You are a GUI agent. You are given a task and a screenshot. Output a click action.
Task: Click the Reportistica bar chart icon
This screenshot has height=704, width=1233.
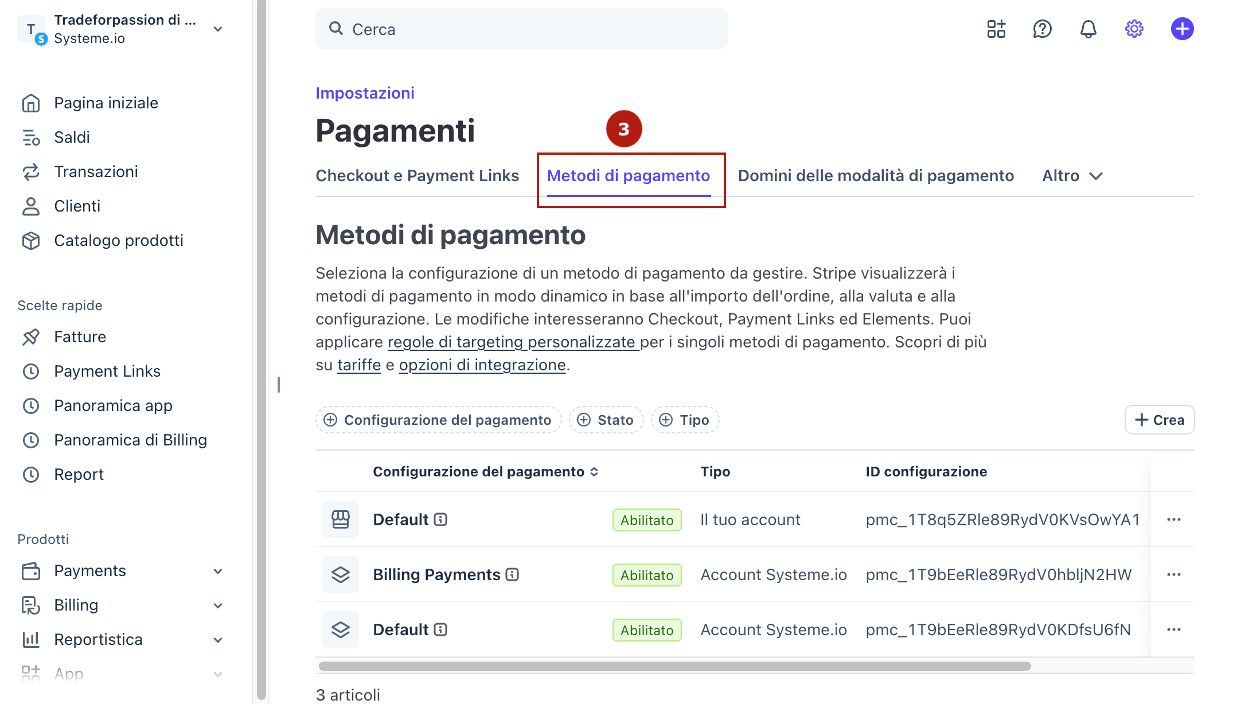pyautogui.click(x=31, y=640)
